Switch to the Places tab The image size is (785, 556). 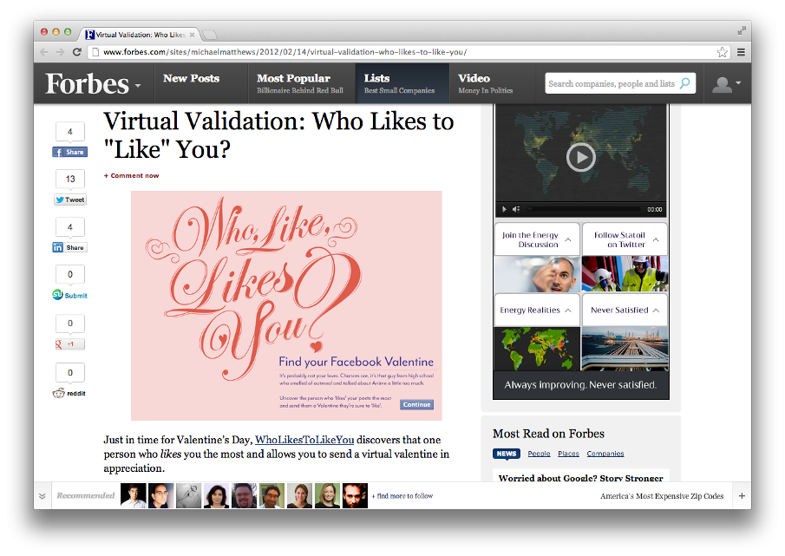pos(568,454)
